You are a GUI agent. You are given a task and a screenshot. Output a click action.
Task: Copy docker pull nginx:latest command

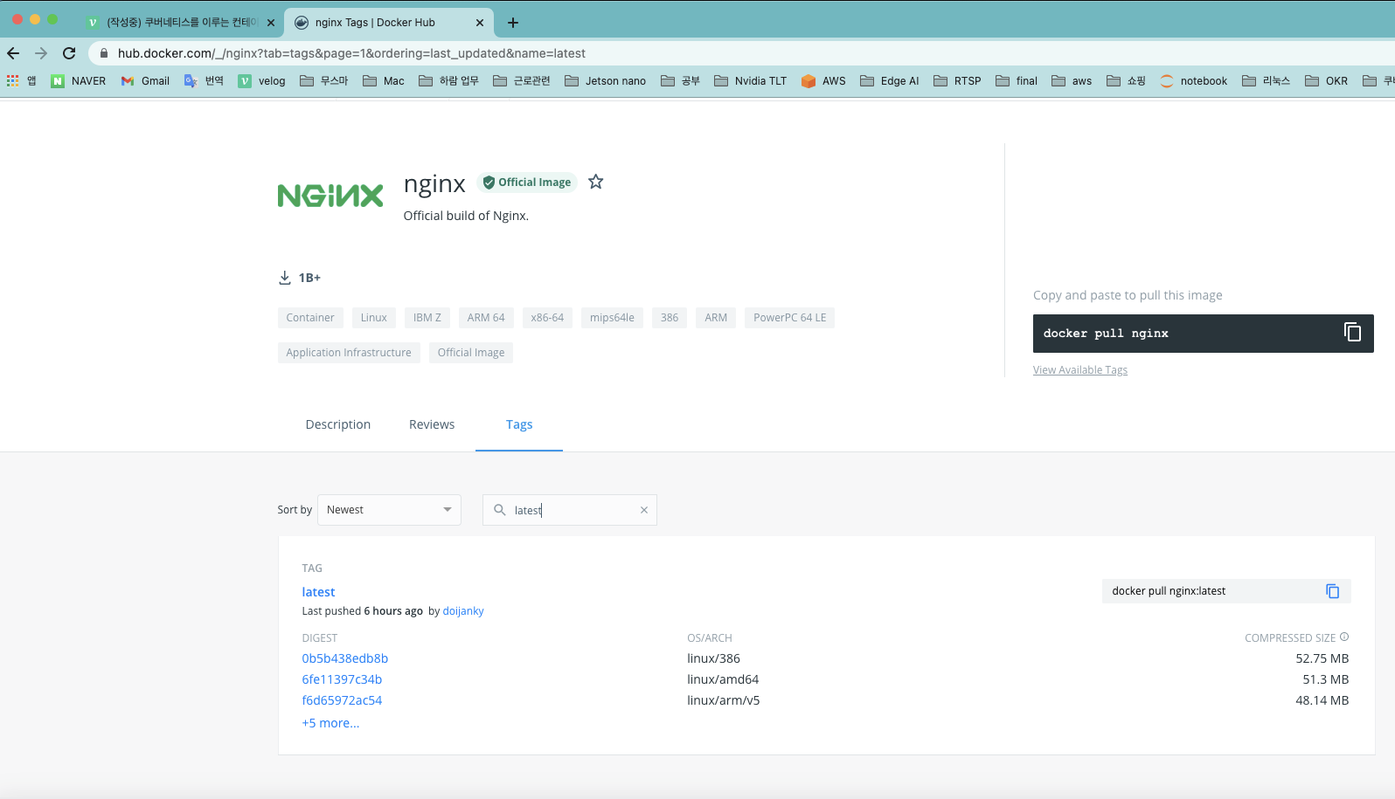pos(1332,591)
